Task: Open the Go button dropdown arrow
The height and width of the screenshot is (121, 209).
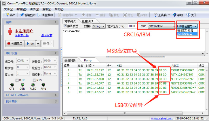Action: tap(38, 44)
